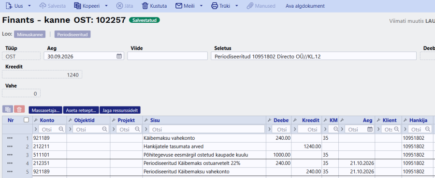
Task: Click the wrench icon beside Projekt column
Action: click(114, 120)
